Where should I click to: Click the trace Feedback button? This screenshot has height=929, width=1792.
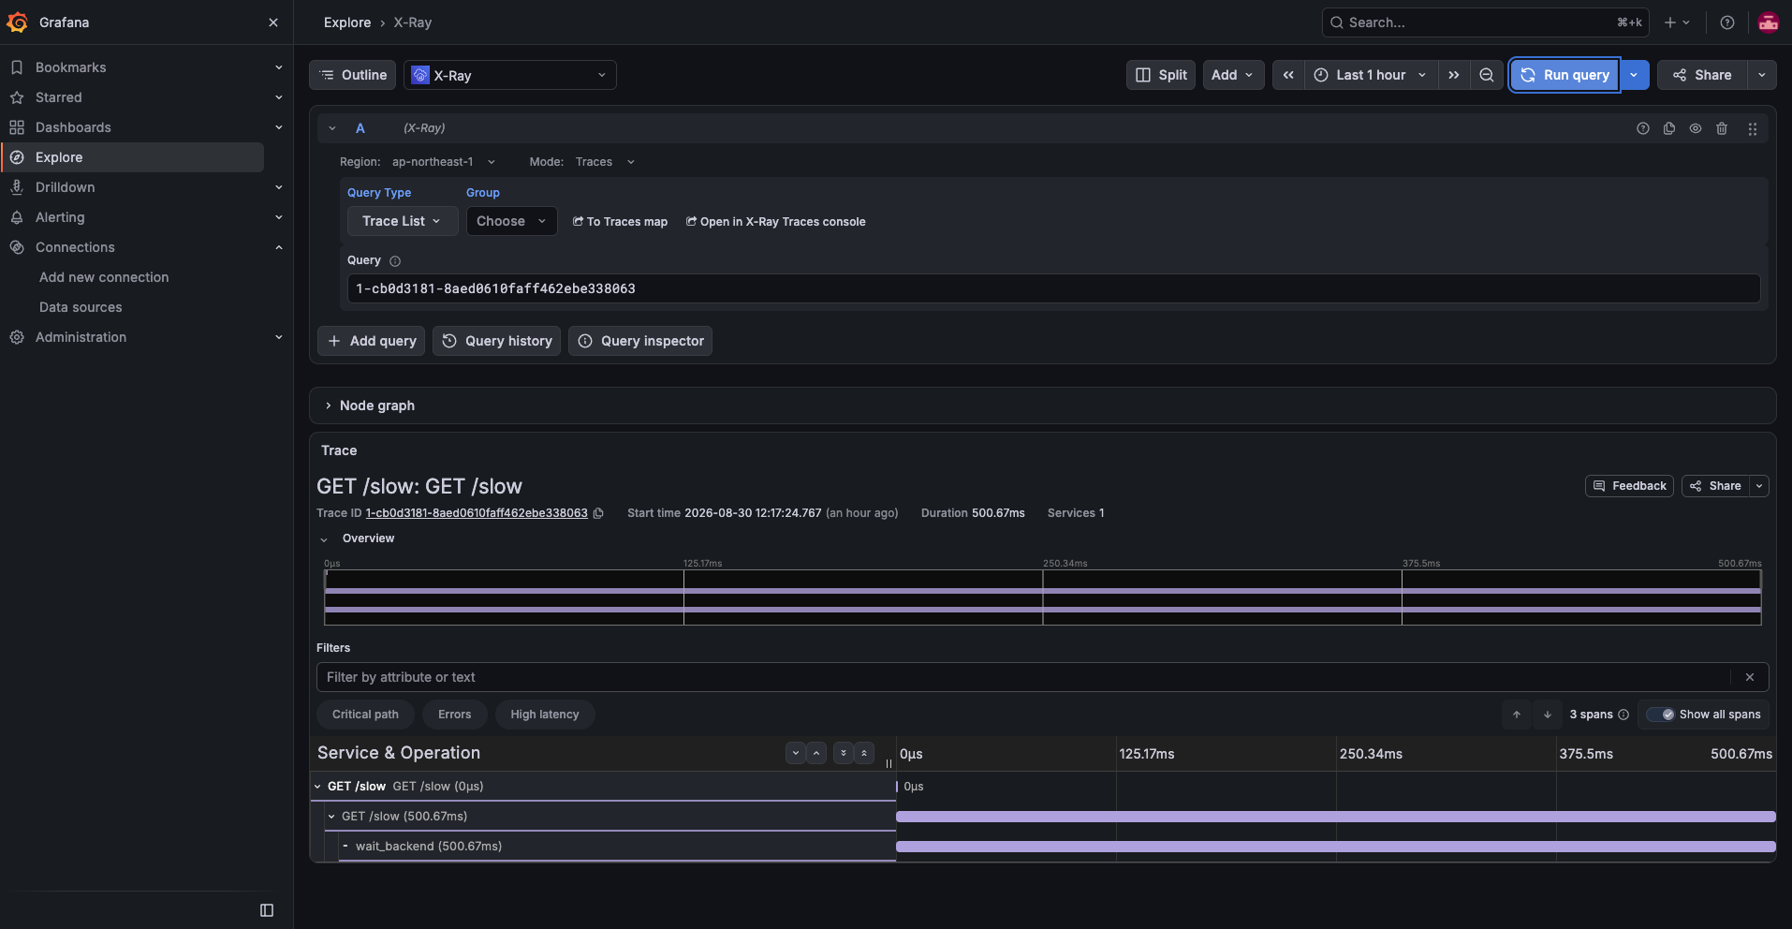point(1630,486)
